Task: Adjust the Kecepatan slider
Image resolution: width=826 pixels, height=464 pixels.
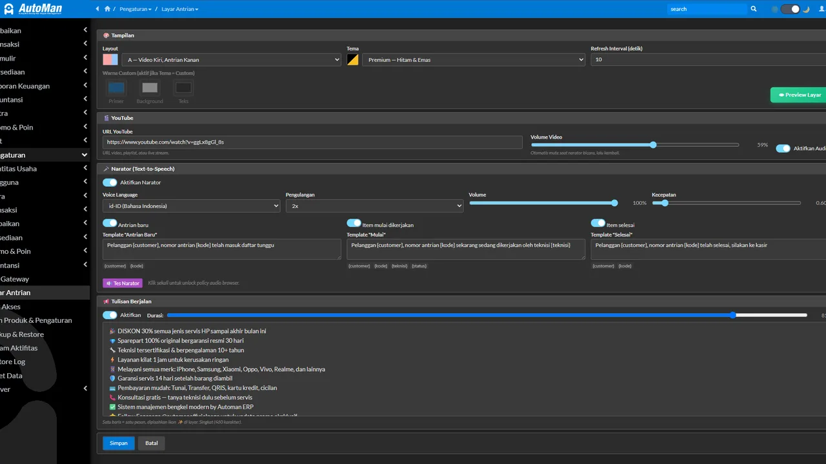Action: [x=726, y=203]
